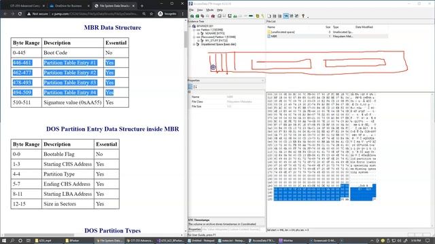The width and height of the screenshot is (435, 244).
Task: Click the Cortana circle on the taskbar
Action: pyautogui.click(x=20, y=241)
